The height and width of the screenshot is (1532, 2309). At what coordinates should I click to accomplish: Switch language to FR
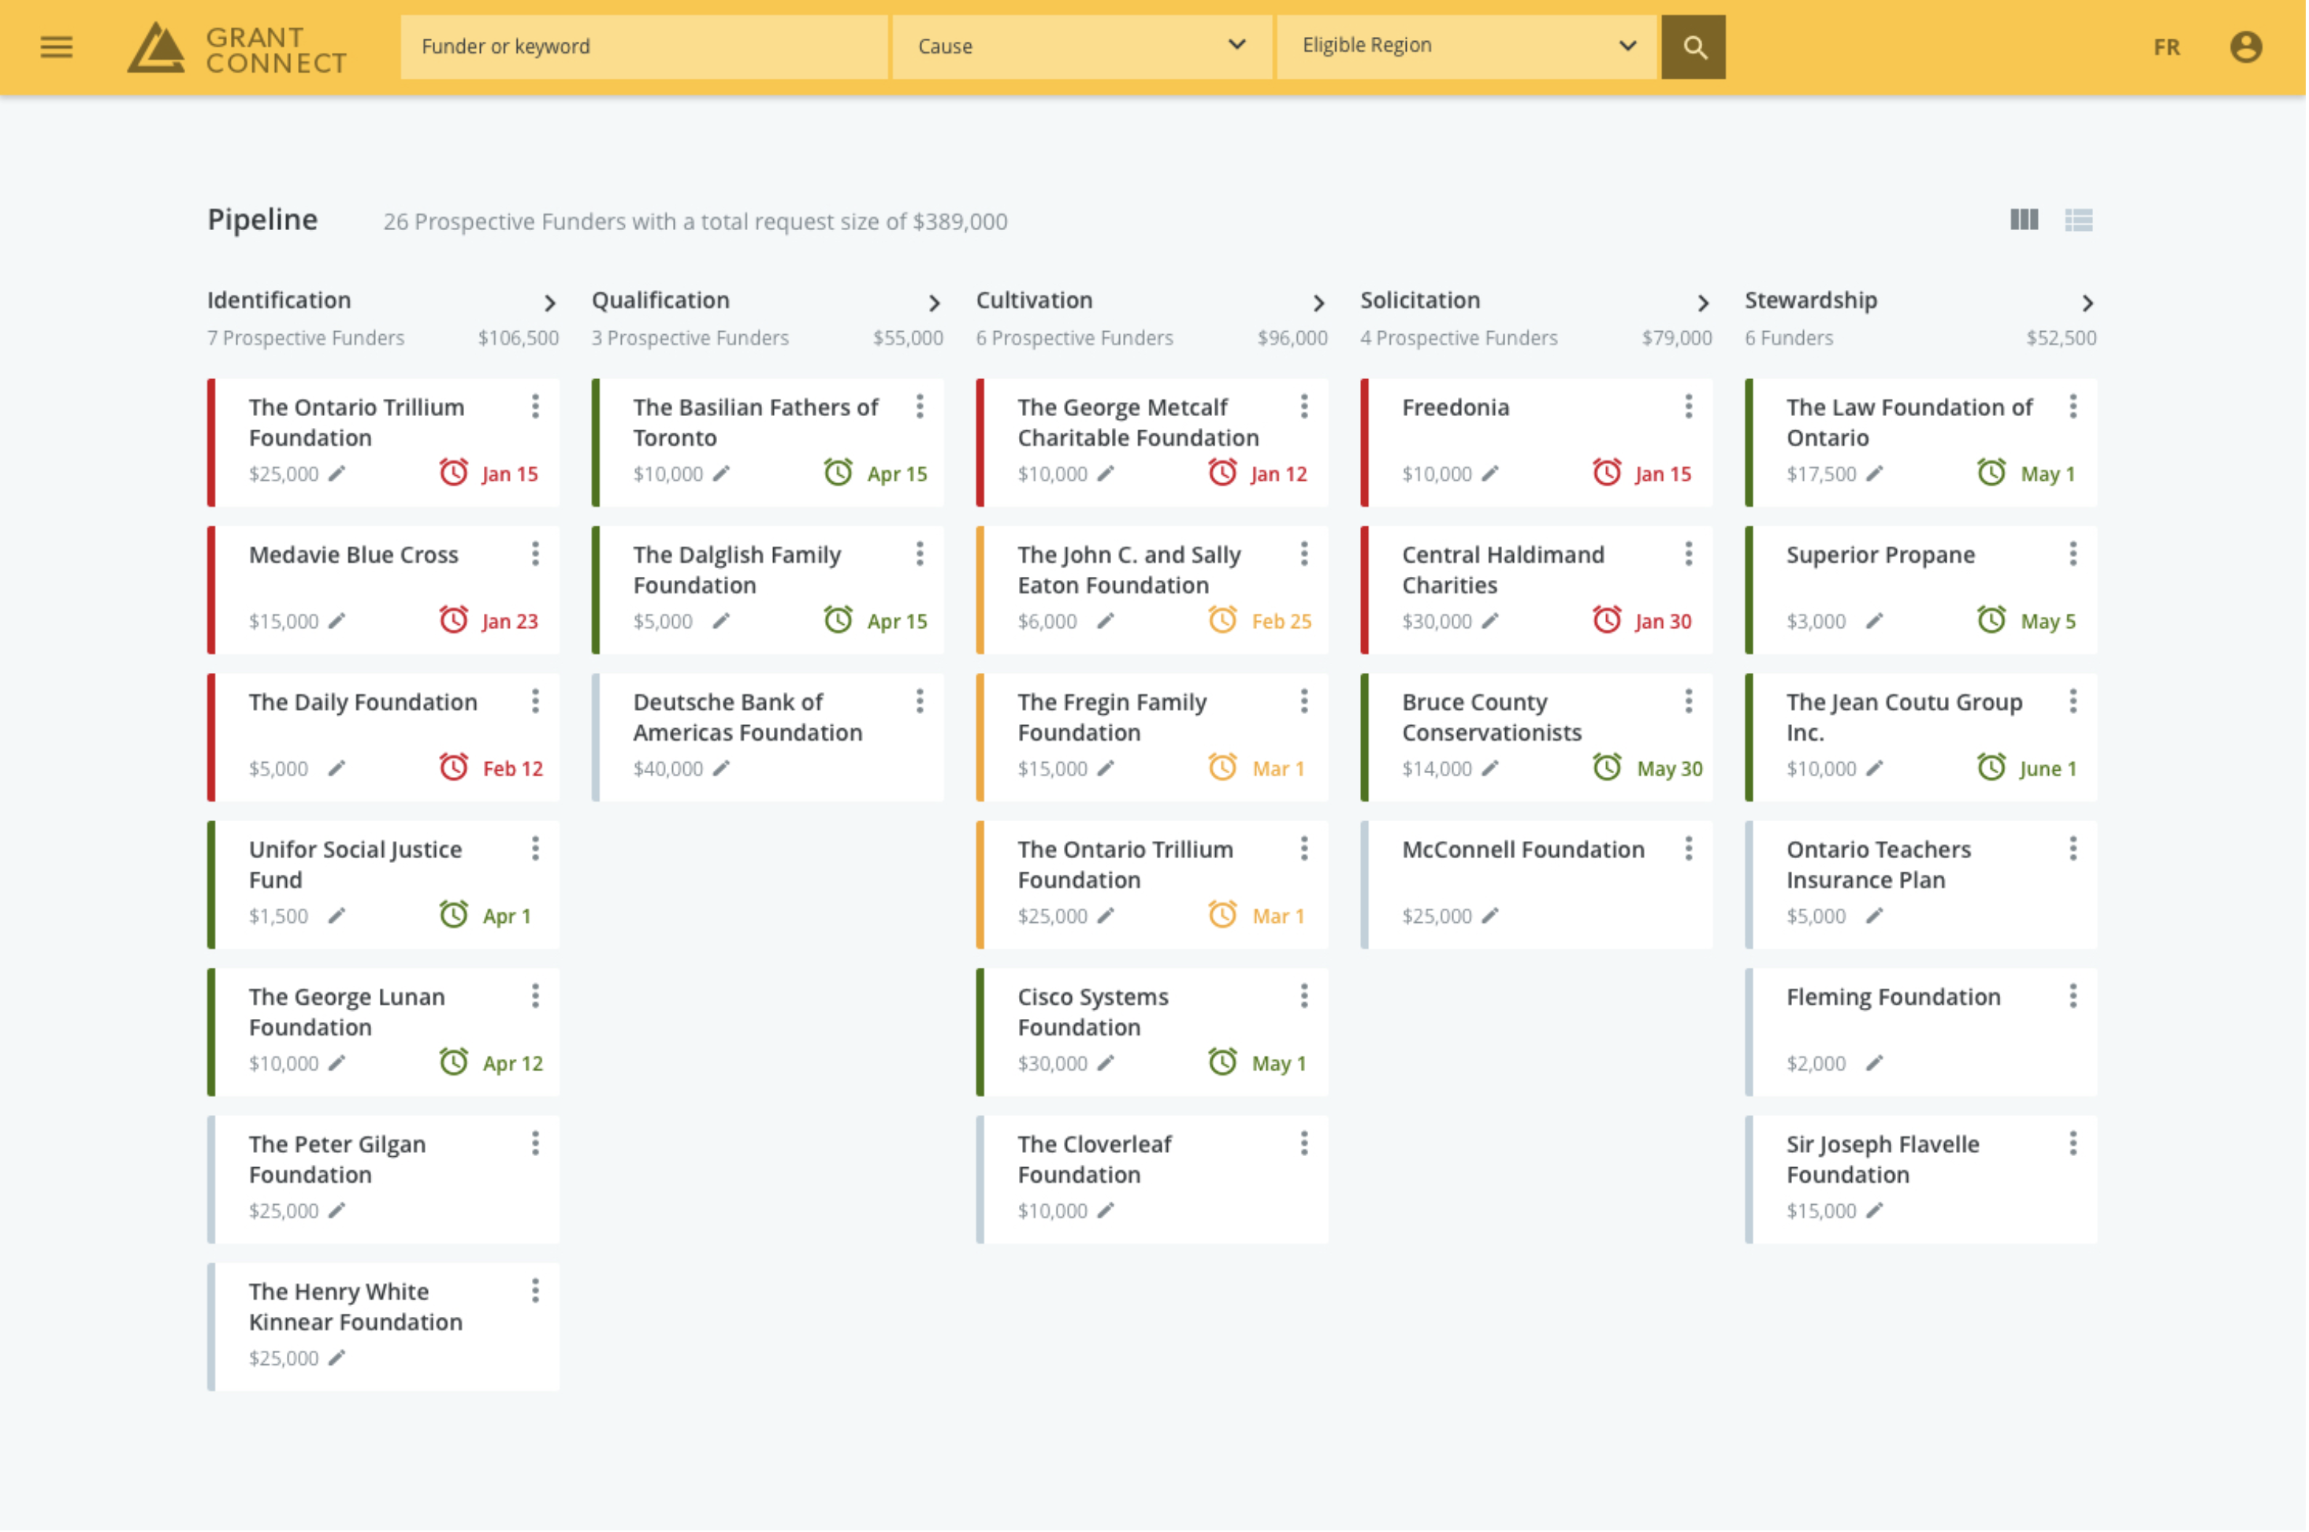[2167, 47]
